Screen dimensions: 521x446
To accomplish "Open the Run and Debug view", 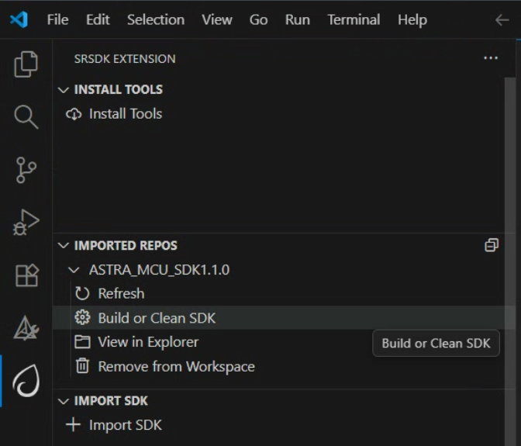I will [x=26, y=223].
